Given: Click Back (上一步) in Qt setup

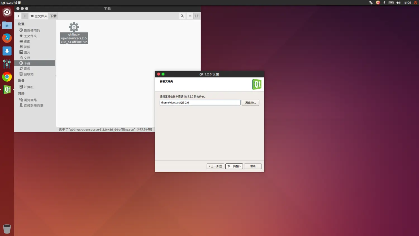Looking at the screenshot, I should (x=215, y=166).
